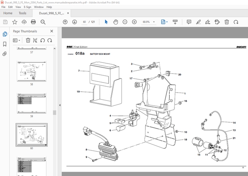Select the Ducati_998_S_FE document tab
Screen dimensions: 248x176
tap(52, 13)
